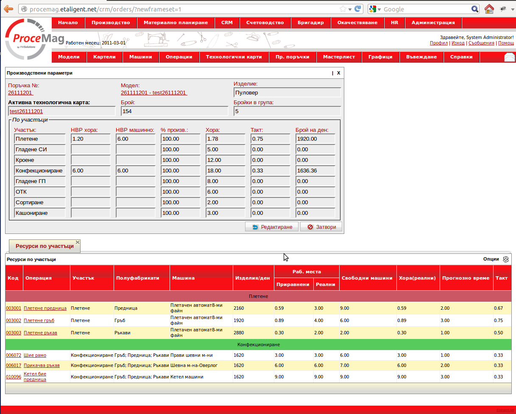Open the Профил link
This screenshot has height=414, width=516.
click(438, 43)
